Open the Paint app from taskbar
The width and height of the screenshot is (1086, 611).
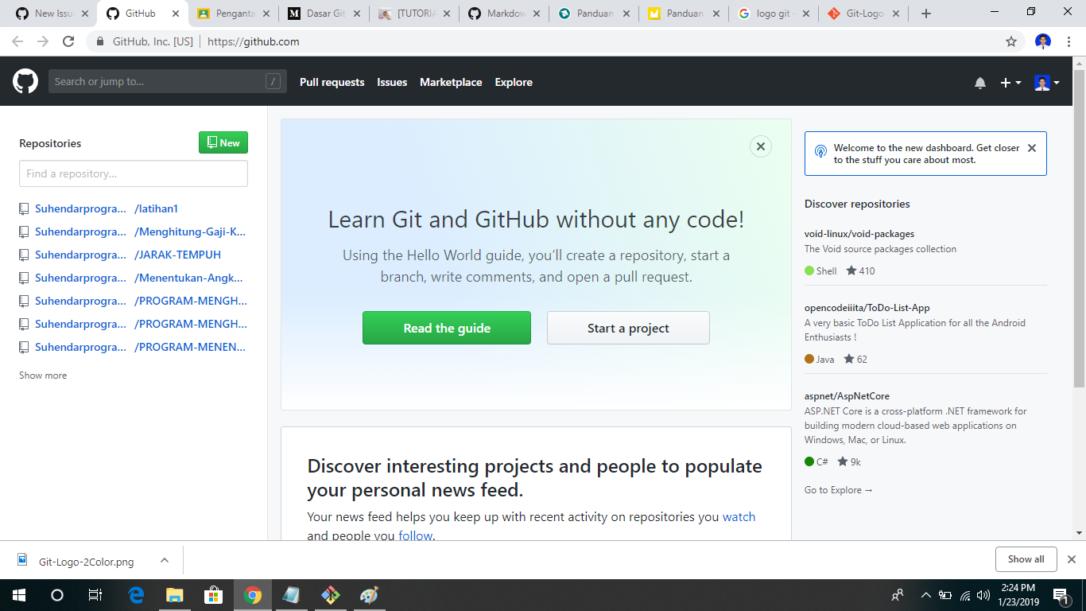pos(369,595)
